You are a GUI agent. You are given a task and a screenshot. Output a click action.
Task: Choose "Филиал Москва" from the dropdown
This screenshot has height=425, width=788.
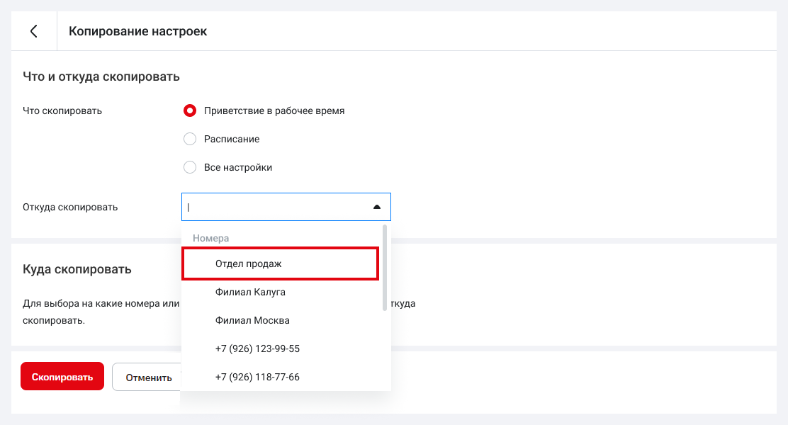click(x=252, y=320)
